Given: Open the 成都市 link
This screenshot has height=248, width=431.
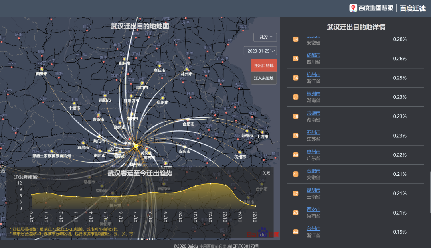Looking at the screenshot, I should (314, 55).
